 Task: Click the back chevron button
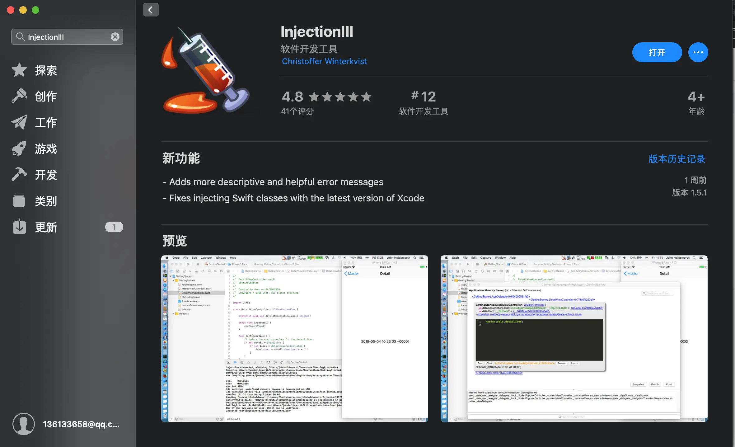pos(151,10)
